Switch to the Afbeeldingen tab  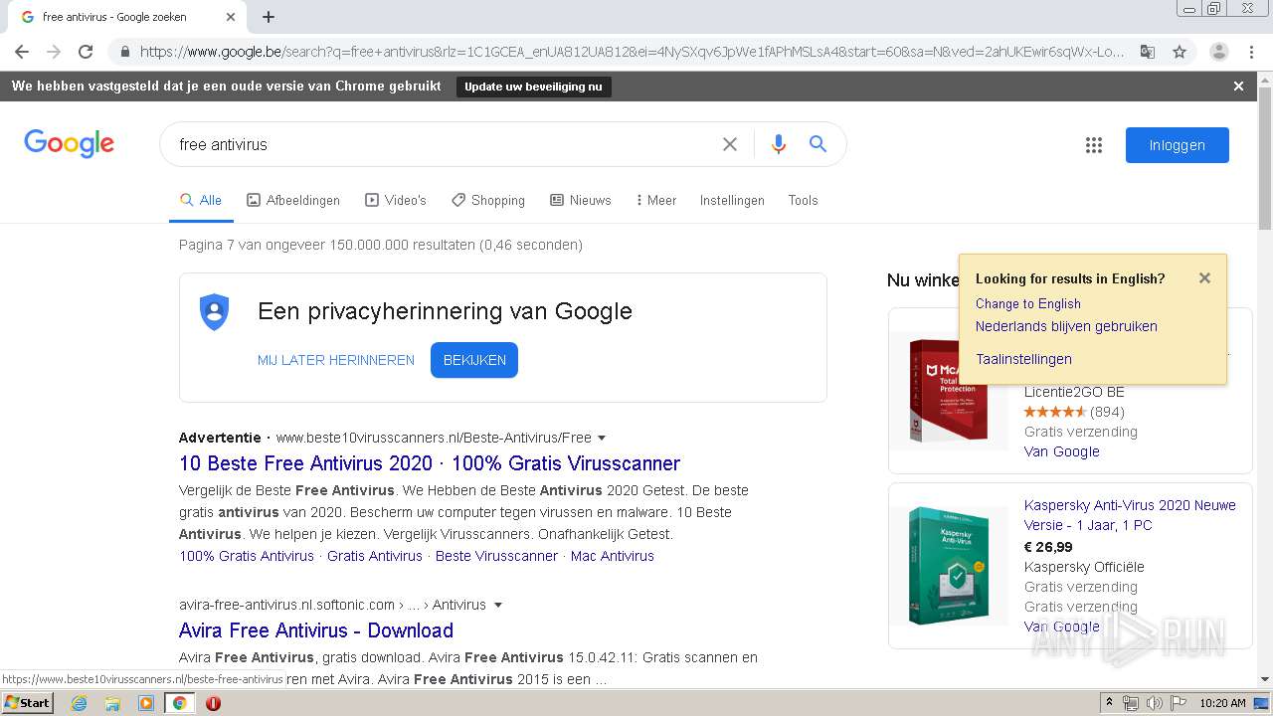pyautogui.click(x=293, y=200)
